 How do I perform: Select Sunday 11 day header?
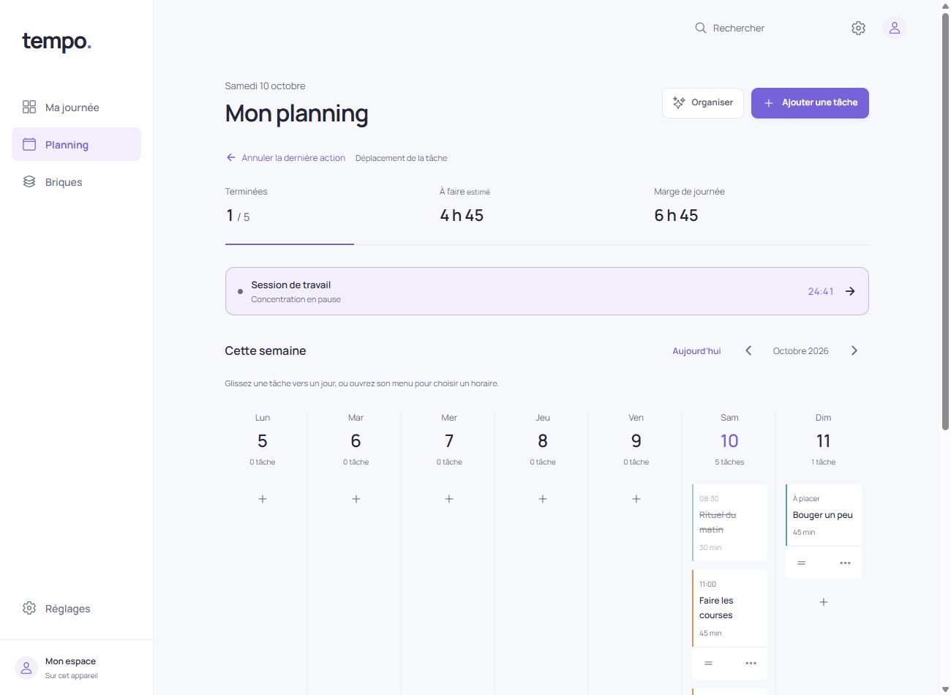[823, 441]
